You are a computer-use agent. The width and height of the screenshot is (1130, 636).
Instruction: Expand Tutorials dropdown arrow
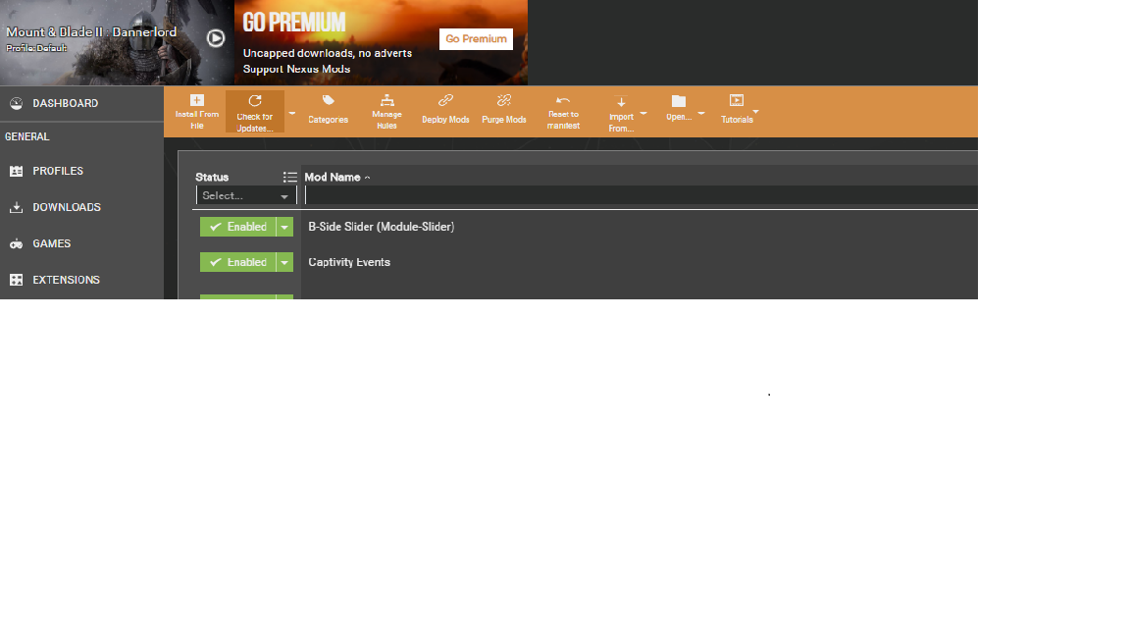(x=756, y=111)
